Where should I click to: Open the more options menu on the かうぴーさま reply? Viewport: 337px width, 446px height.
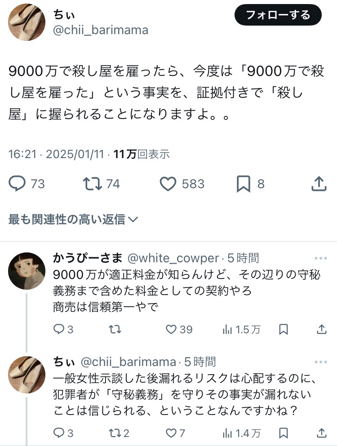(321, 258)
